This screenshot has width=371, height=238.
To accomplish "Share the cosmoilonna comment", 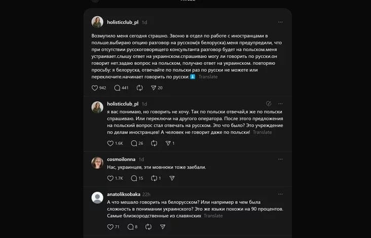I will point(172,178).
